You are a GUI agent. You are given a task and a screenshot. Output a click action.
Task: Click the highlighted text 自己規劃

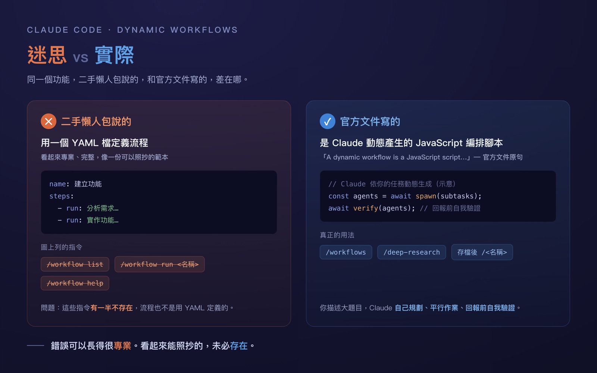click(409, 308)
